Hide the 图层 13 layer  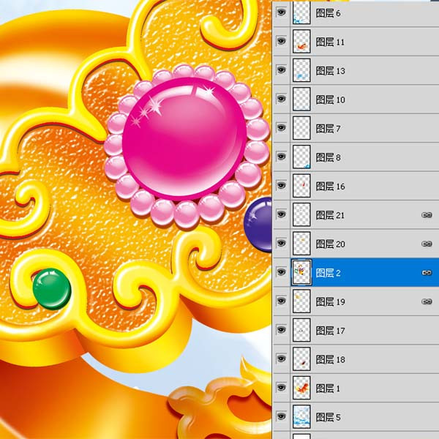click(x=281, y=70)
